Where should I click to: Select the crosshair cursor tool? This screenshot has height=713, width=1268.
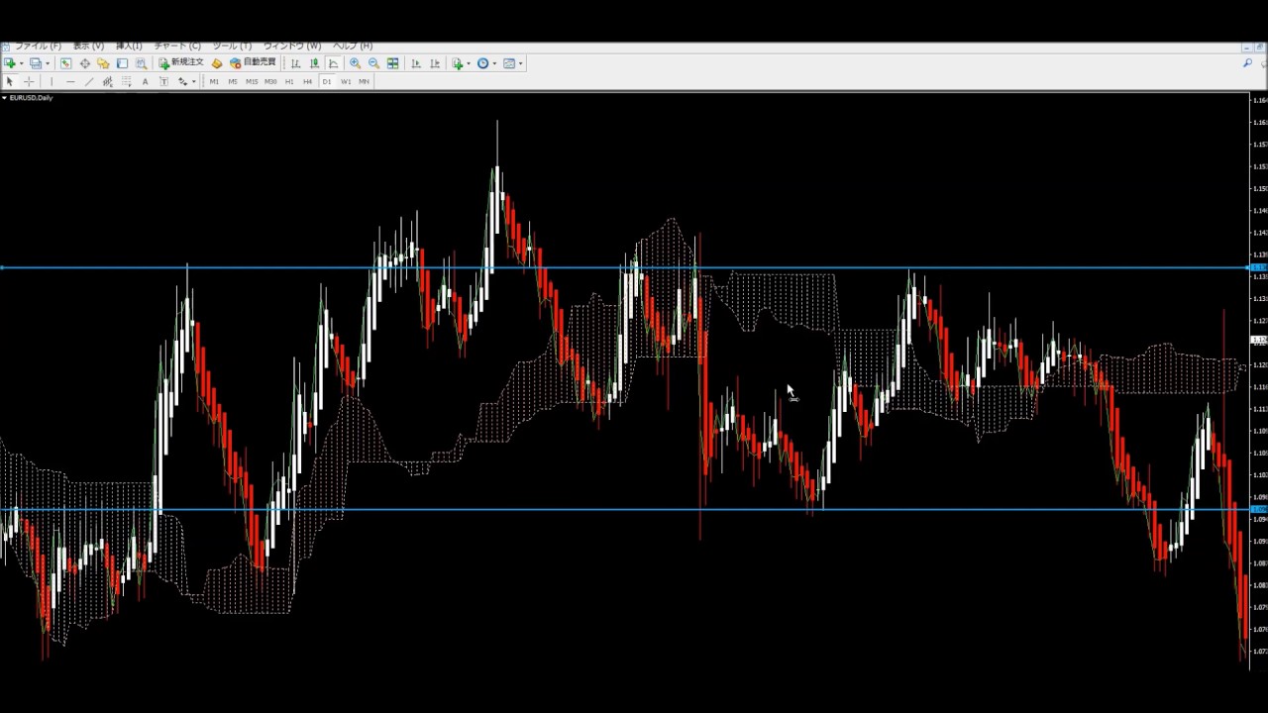(x=29, y=81)
